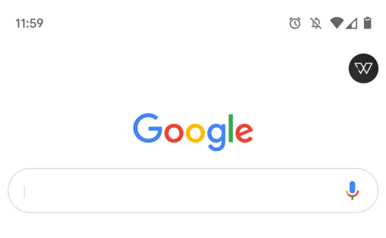This screenshot has height=238, width=386.
Task: Select the muted notifications bell icon
Action: (316, 23)
